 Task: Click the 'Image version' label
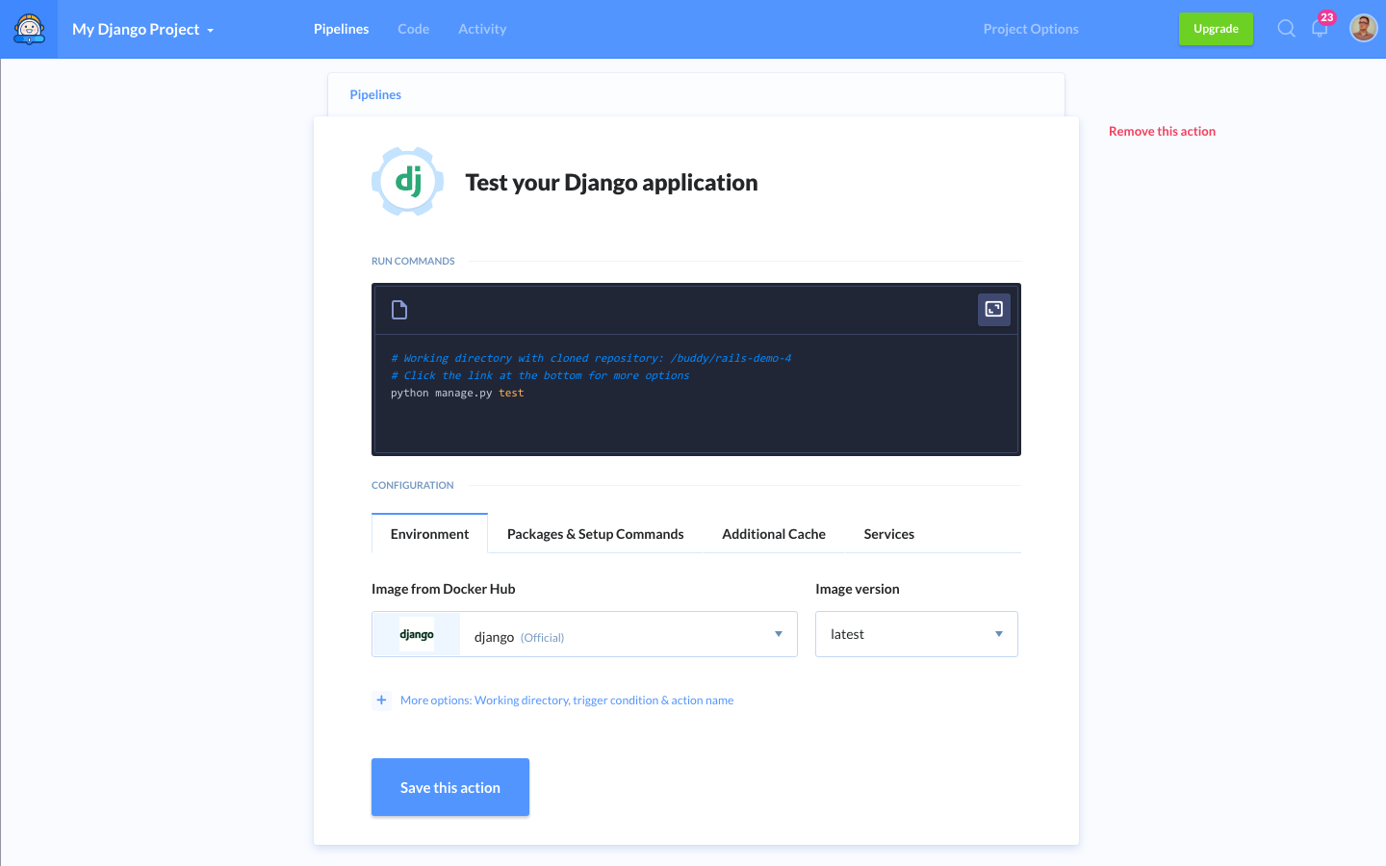(858, 589)
